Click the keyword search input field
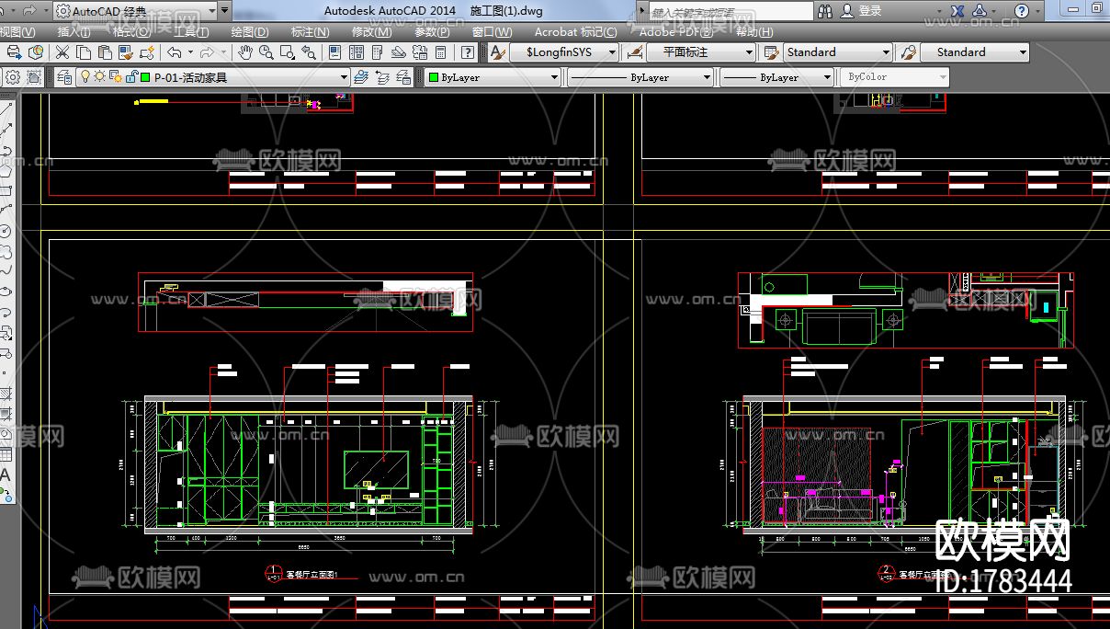The image size is (1110, 629). pos(731,11)
